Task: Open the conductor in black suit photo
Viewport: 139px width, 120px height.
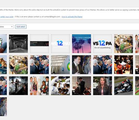Action: [81, 86]
